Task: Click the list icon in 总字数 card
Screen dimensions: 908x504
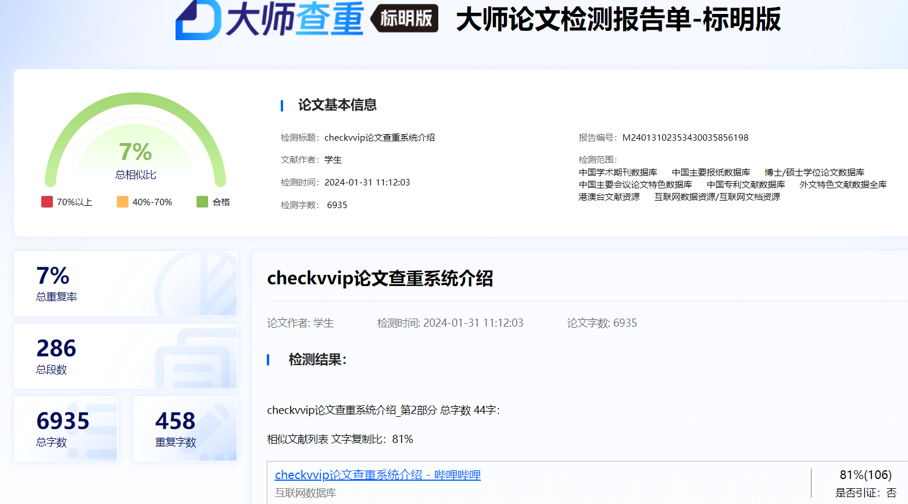Action: pyautogui.click(x=99, y=430)
